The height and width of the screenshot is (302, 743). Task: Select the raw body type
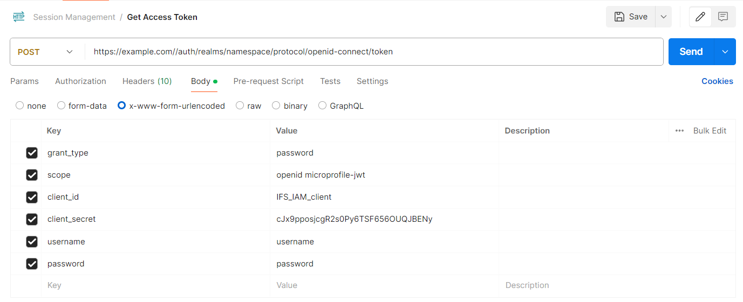240,106
